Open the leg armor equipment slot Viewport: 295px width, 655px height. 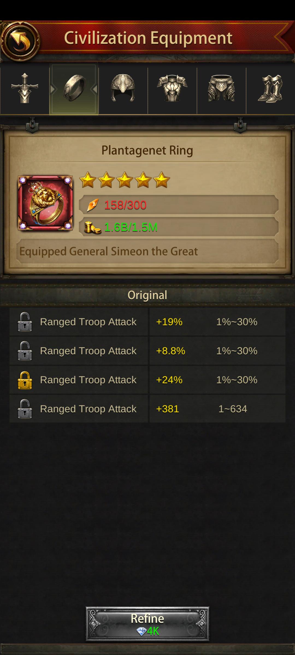tap(221, 89)
